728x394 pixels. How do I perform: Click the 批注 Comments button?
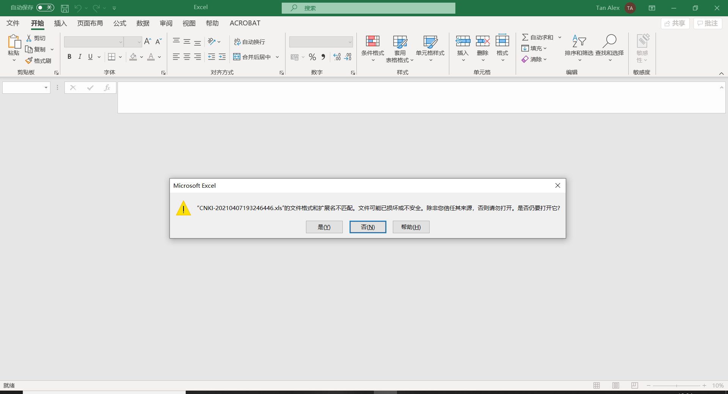pos(708,23)
